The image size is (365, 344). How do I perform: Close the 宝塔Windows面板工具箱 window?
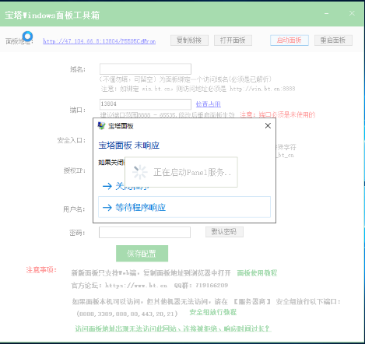[352, 13]
